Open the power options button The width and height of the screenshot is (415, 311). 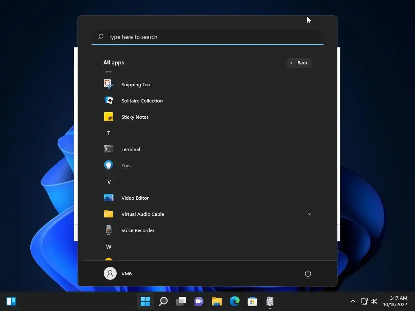(308, 273)
